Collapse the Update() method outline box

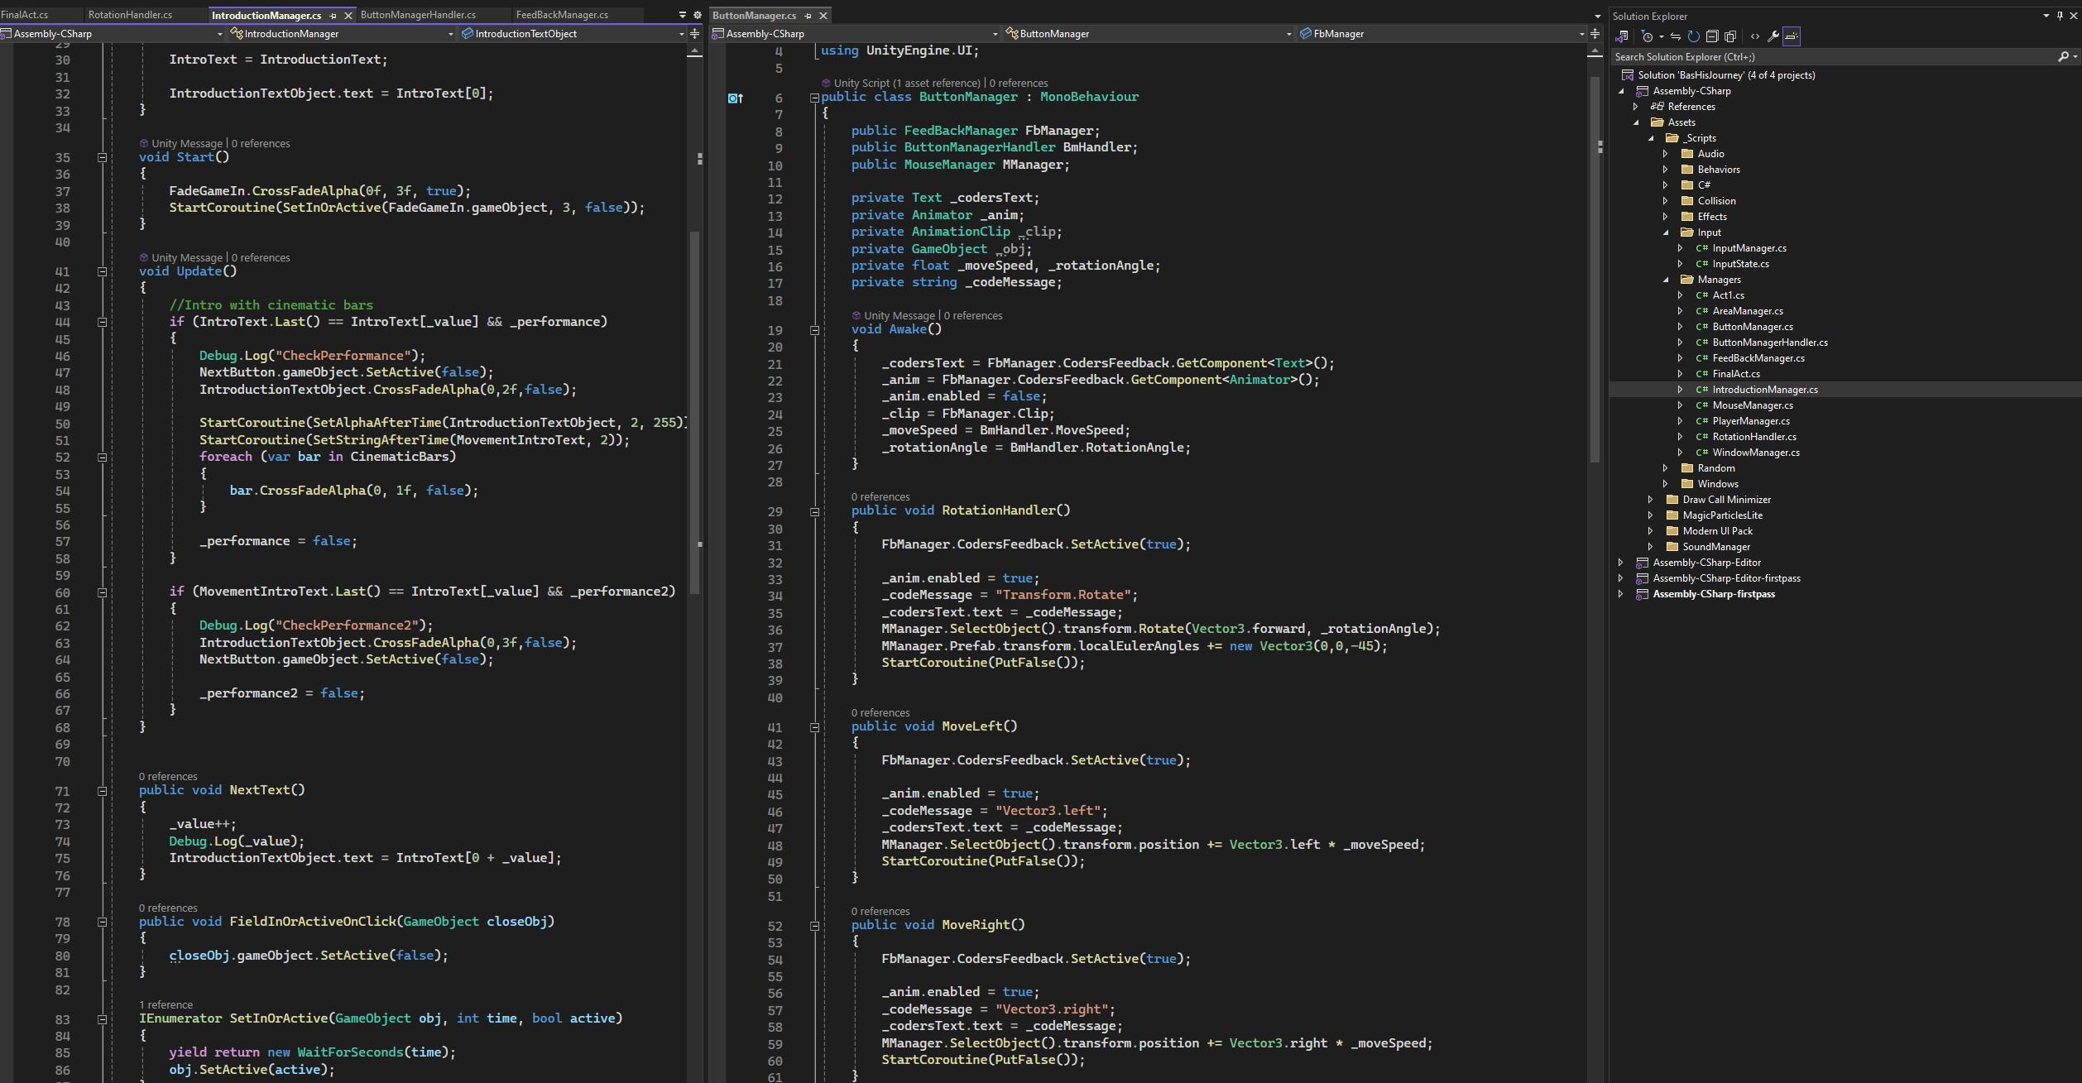pos(103,271)
